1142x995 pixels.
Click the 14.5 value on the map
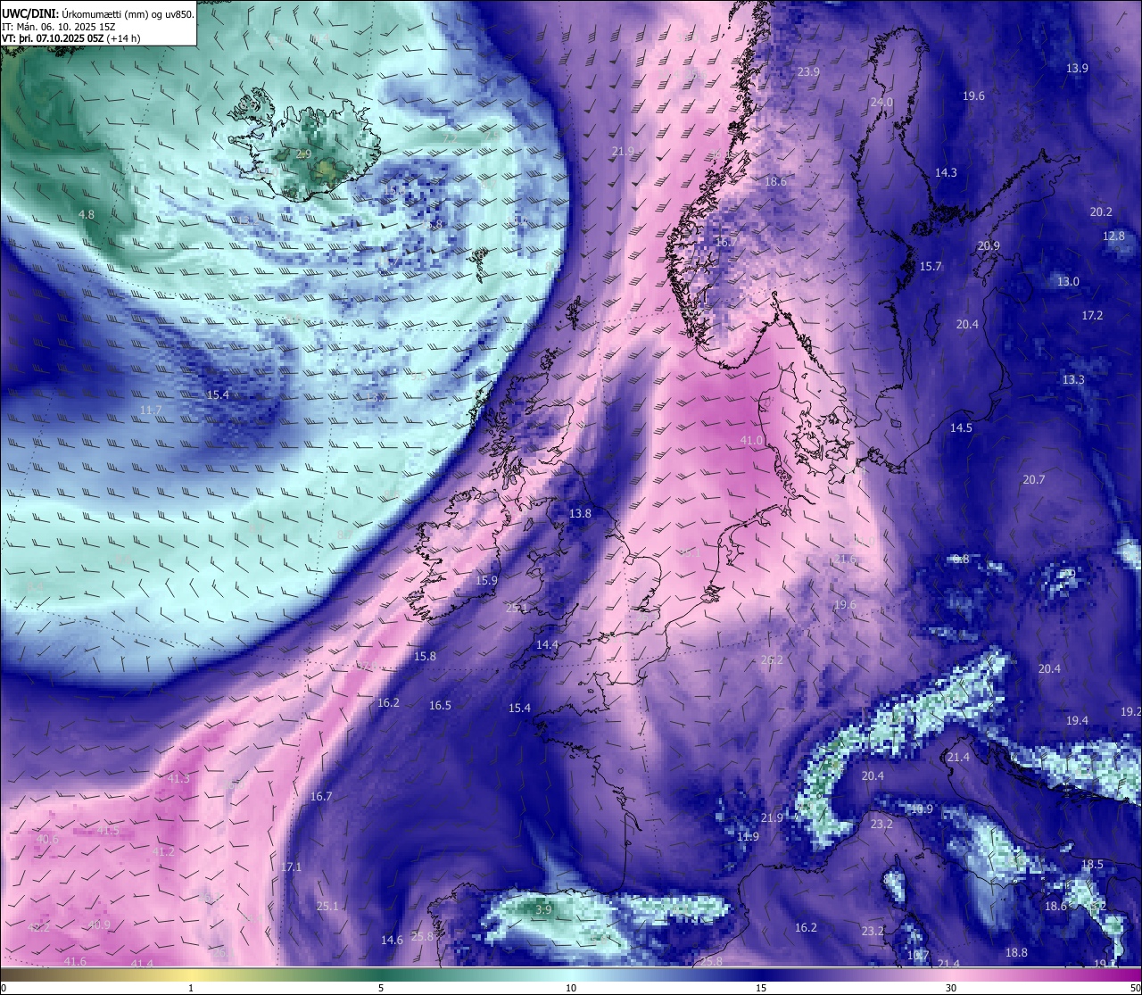tap(961, 428)
